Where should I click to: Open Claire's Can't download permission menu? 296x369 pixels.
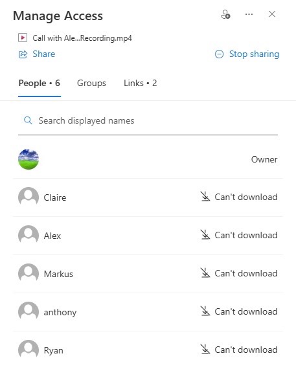[239, 197]
